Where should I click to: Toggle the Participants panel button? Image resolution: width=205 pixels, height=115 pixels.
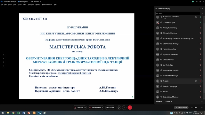point(181,108)
